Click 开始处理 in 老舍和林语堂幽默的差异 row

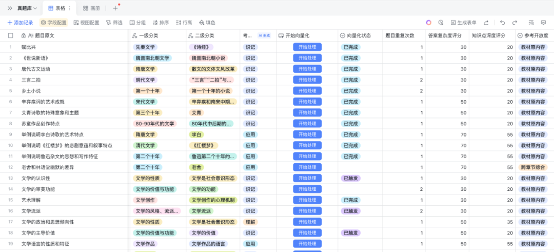(x=307, y=167)
